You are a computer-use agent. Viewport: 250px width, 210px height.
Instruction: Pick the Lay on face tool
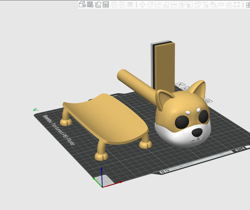pyautogui.click(x=166, y=4)
